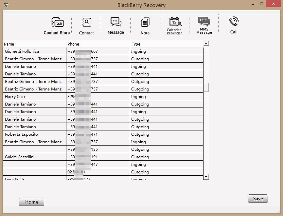Image resolution: width=283 pixels, height=216 pixels.
Task: Click phone number ending in 471
Action: (x=83, y=134)
